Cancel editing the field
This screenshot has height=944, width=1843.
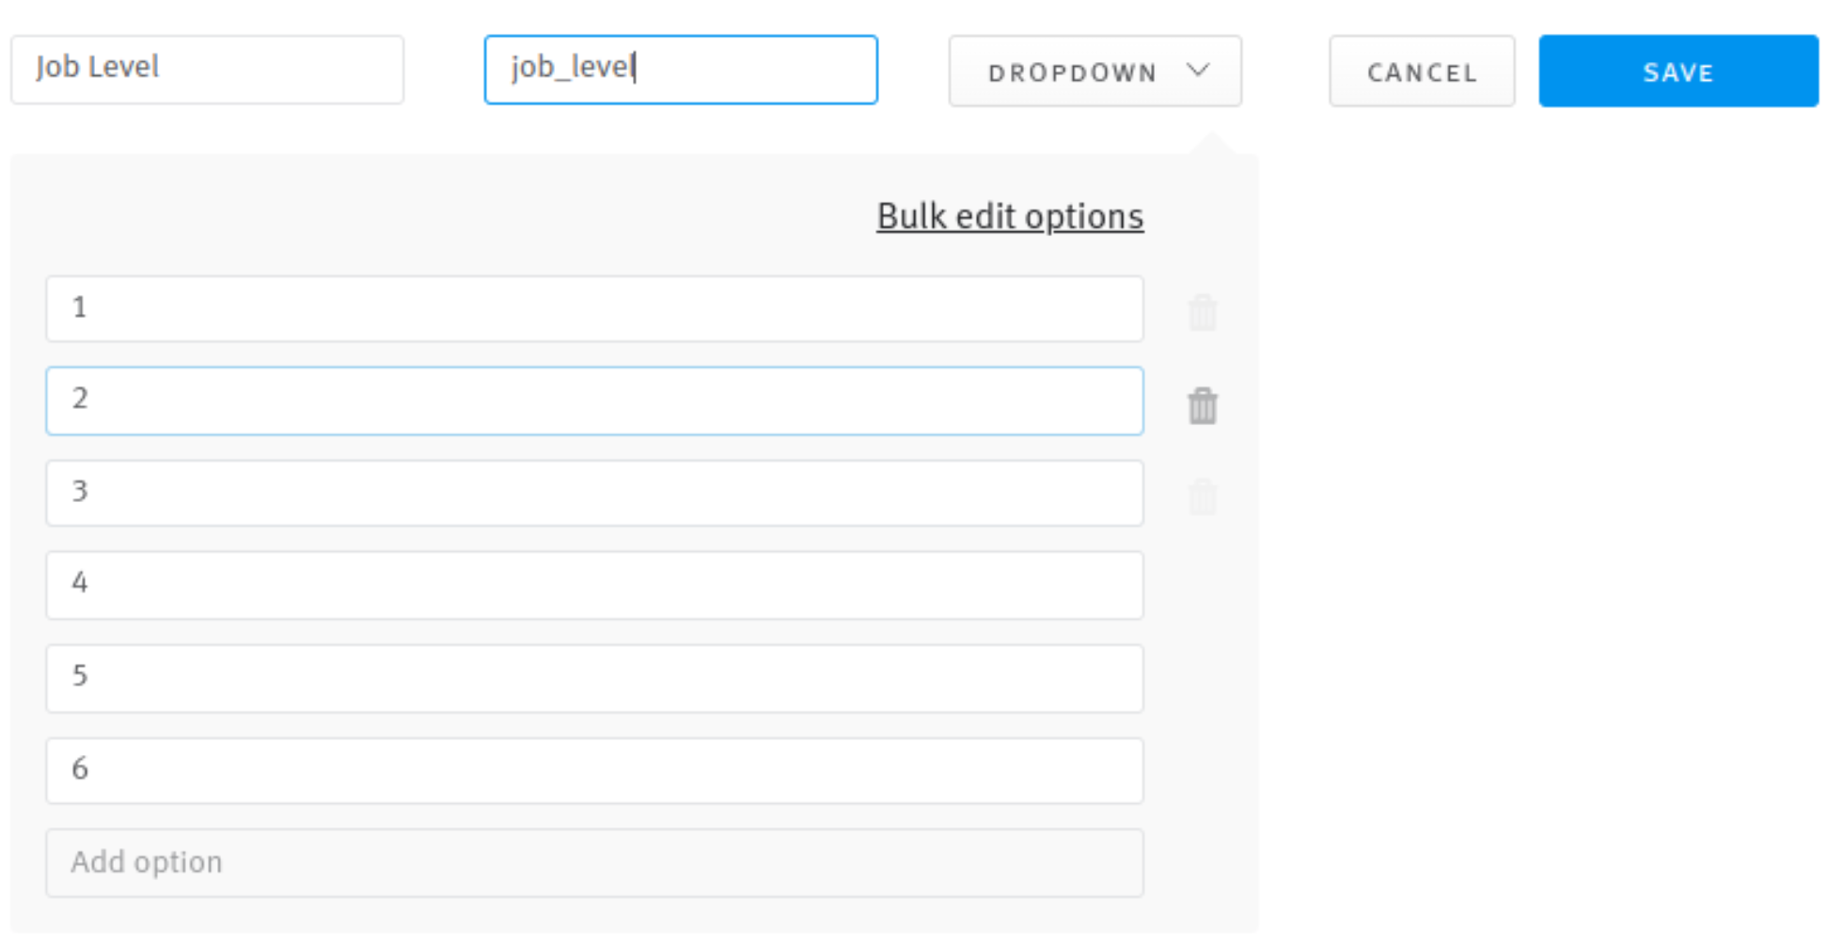pos(1422,71)
